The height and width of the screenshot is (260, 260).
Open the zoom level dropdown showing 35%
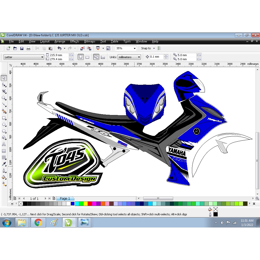click(x=134, y=48)
